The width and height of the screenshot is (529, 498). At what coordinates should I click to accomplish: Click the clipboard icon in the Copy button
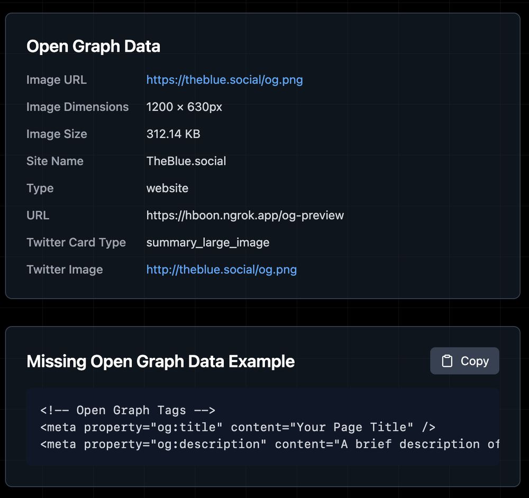(448, 361)
